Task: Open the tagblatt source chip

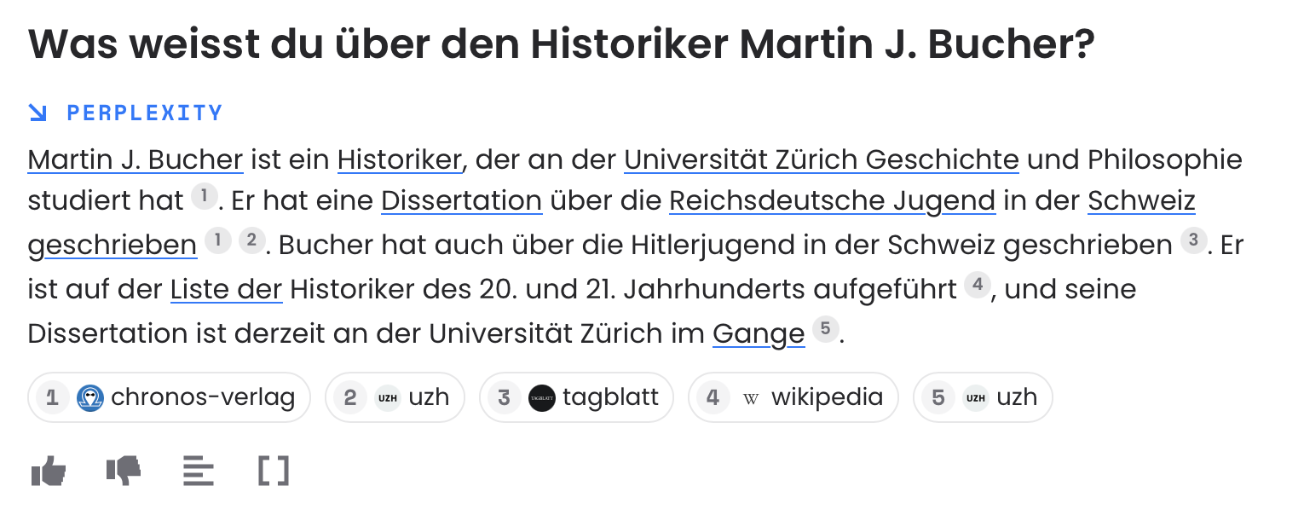Action: tap(576, 397)
